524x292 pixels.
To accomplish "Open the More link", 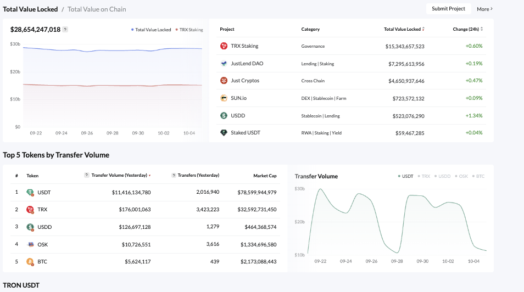I will click(x=484, y=9).
